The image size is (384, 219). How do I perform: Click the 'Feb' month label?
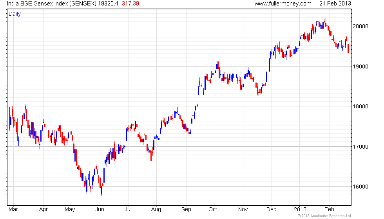[329, 210]
